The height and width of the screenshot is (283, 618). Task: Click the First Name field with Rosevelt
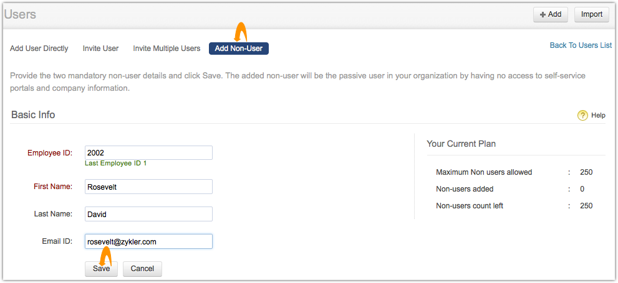coord(148,187)
